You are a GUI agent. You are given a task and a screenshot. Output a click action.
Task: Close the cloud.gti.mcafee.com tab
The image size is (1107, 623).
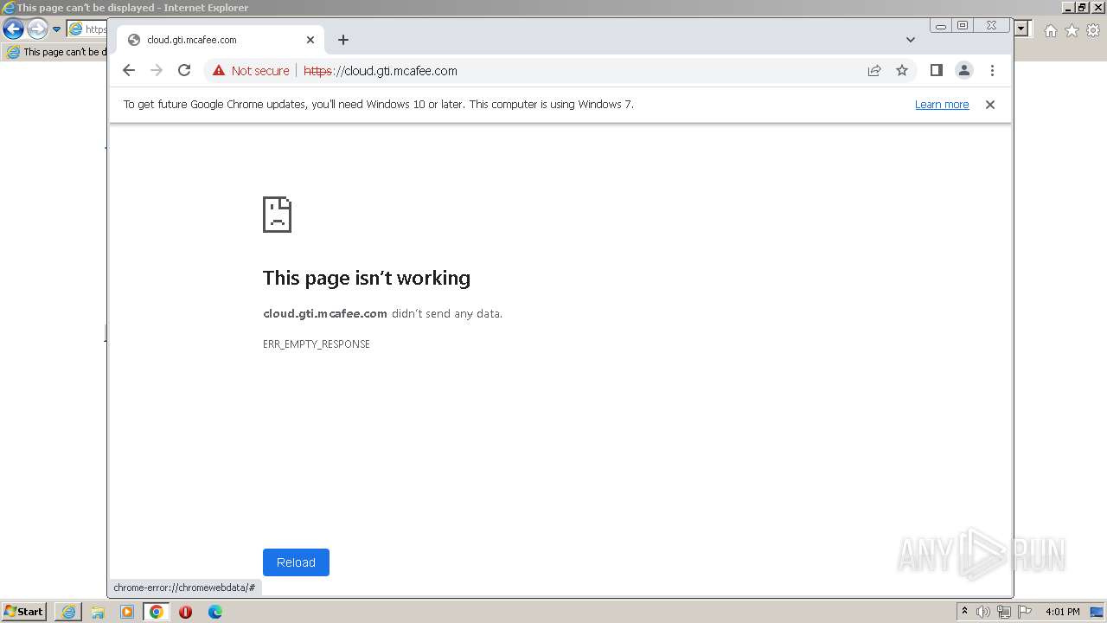coord(310,40)
